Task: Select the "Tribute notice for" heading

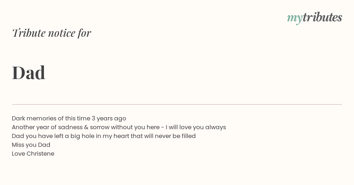Action: pos(51,33)
